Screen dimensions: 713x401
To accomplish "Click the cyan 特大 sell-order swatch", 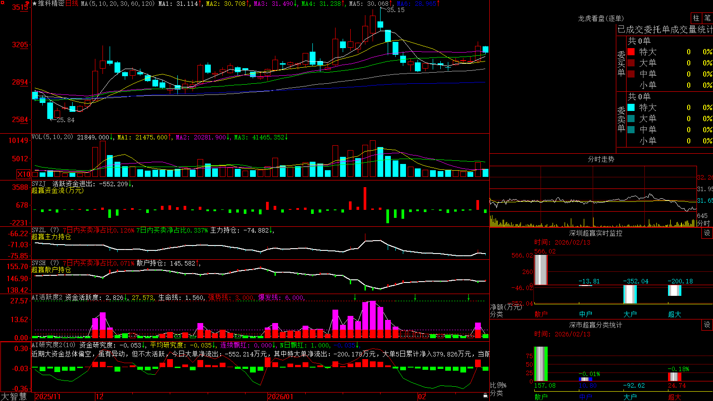I will point(631,107).
